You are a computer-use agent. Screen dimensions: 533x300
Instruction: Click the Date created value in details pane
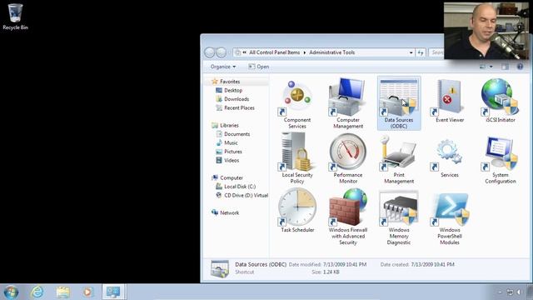click(432, 265)
